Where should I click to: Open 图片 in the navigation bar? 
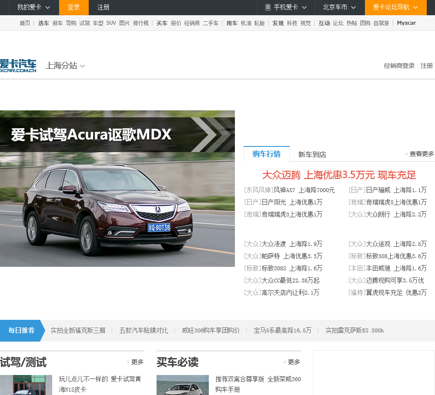click(x=124, y=23)
